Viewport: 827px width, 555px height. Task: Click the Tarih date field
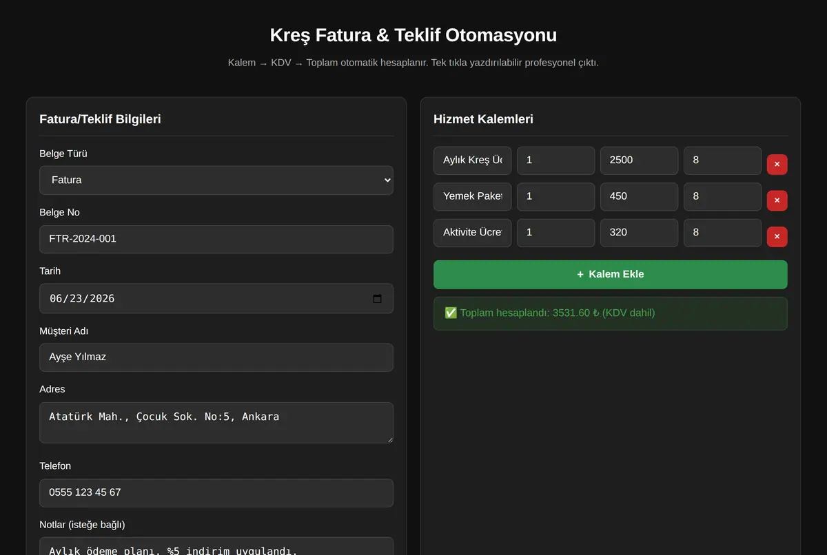point(216,298)
